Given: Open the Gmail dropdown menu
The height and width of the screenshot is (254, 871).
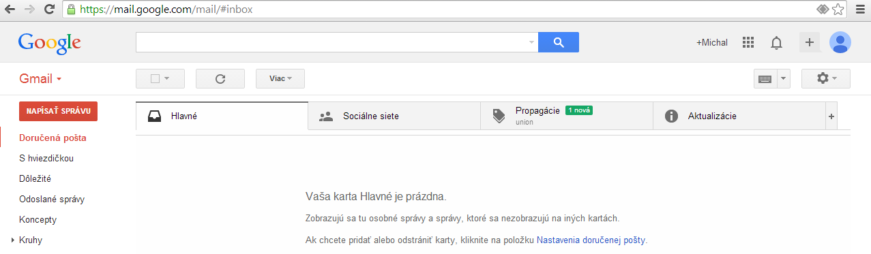Looking at the screenshot, I should click(x=40, y=78).
